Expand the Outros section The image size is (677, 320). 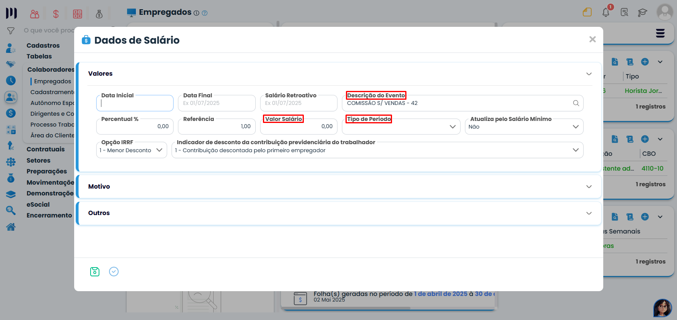(589, 213)
